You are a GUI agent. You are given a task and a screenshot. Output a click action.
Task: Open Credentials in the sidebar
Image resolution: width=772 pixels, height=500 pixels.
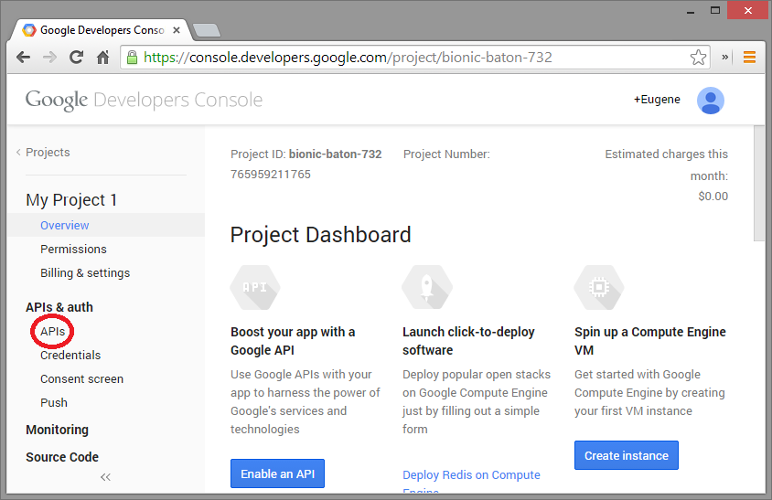[70, 355]
